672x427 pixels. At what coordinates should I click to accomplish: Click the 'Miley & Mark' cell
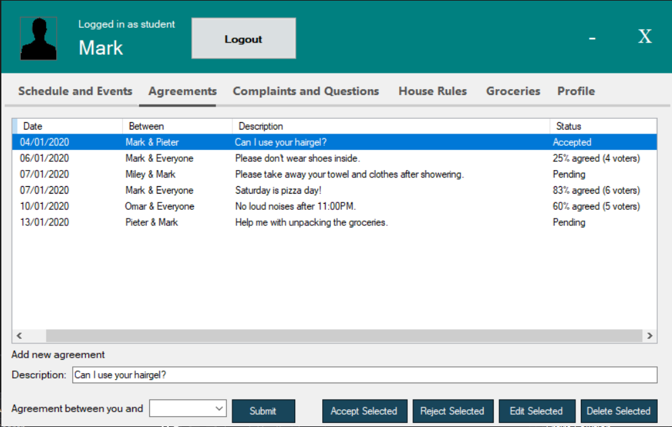point(151,174)
